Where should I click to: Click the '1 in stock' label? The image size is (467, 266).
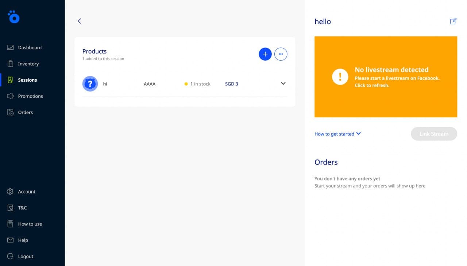[200, 84]
